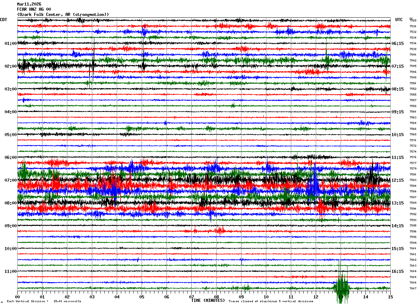The image size is (418, 306).
Task: Click the "05:00" CDT time label
Action: pos(11,135)
